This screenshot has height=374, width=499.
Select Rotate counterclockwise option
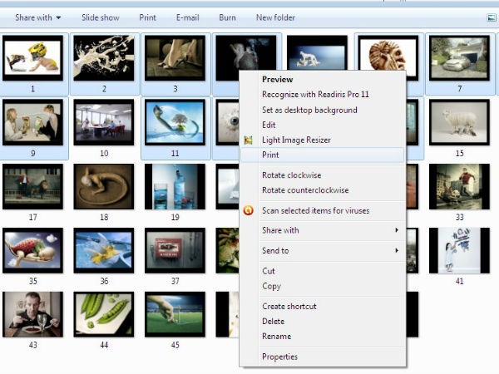coord(305,190)
